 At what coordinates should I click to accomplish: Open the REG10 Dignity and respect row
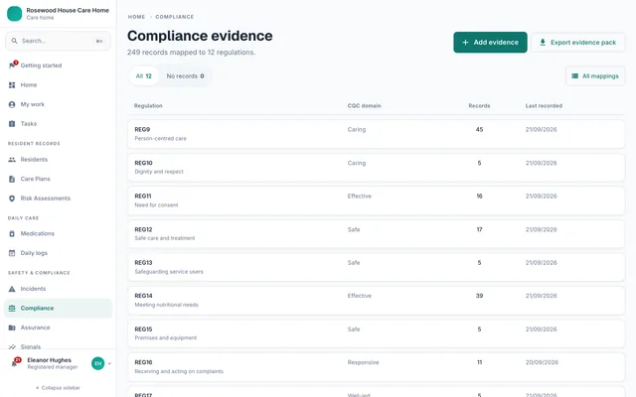(x=376, y=168)
